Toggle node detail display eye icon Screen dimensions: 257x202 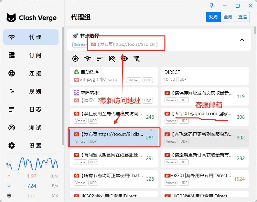125,59
